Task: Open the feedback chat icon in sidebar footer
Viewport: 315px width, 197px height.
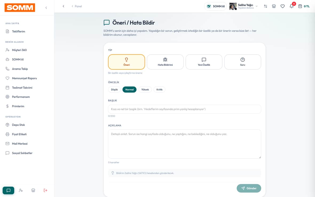Action: click(9, 190)
